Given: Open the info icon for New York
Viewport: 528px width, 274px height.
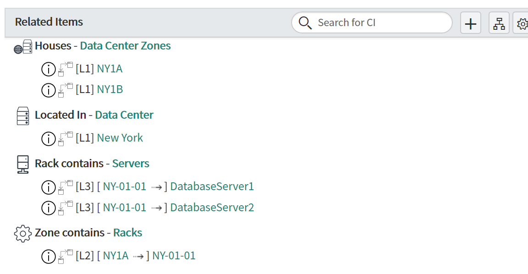Looking at the screenshot, I should click(48, 139).
